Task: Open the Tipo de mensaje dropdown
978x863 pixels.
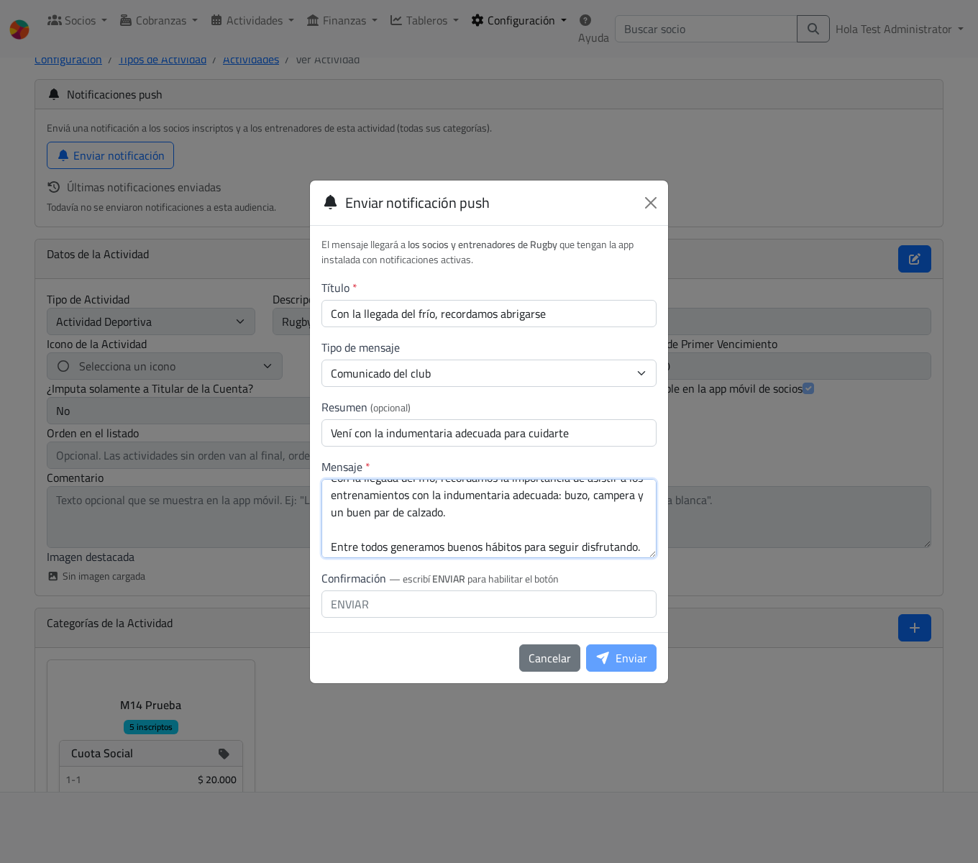Action: [489, 373]
